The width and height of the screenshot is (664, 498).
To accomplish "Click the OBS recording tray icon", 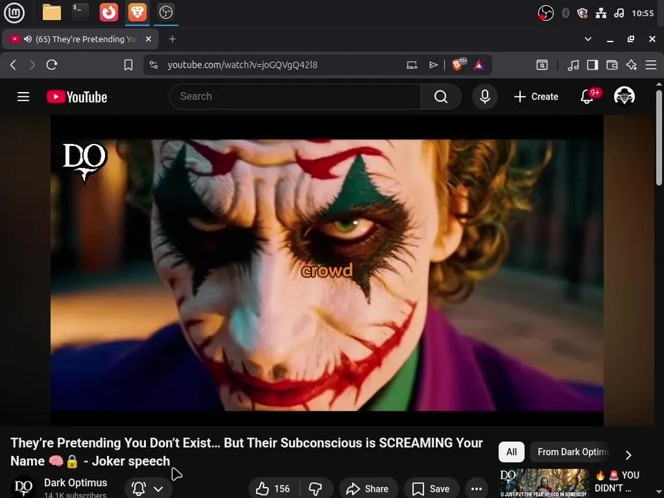I will point(546,13).
